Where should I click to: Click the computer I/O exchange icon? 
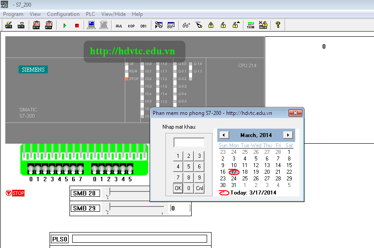(91, 25)
